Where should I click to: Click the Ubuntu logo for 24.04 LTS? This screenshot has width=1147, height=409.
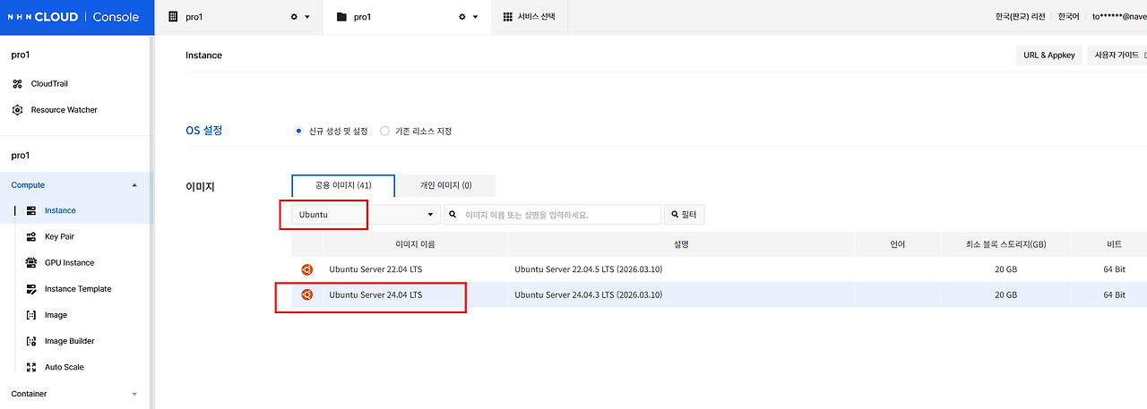point(306,294)
